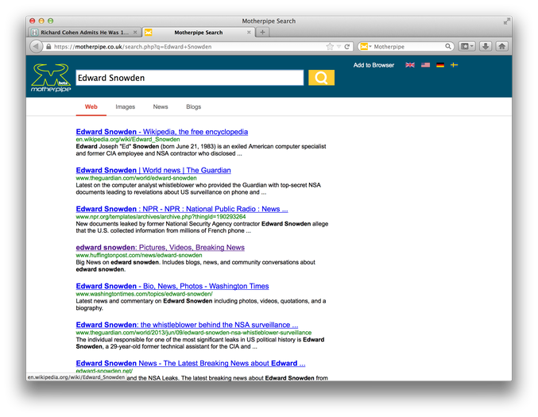The height and width of the screenshot is (417, 538).
Task: Switch to the Richard Cohen Admits tab
Action: pyautogui.click(x=85, y=33)
